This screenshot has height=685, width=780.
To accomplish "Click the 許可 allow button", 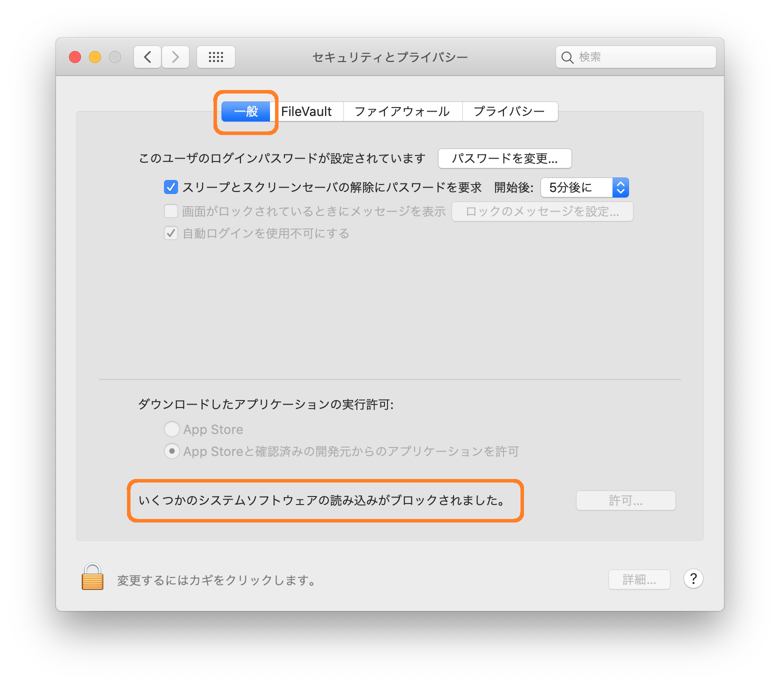I will tap(626, 500).
